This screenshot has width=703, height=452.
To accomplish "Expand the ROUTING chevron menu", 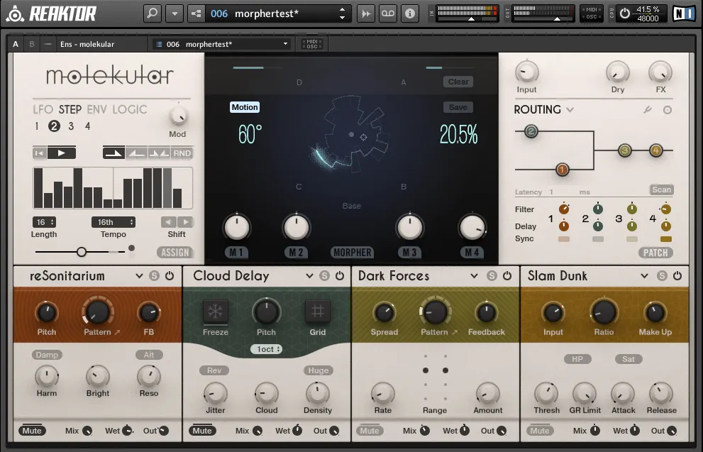I will click(x=570, y=109).
